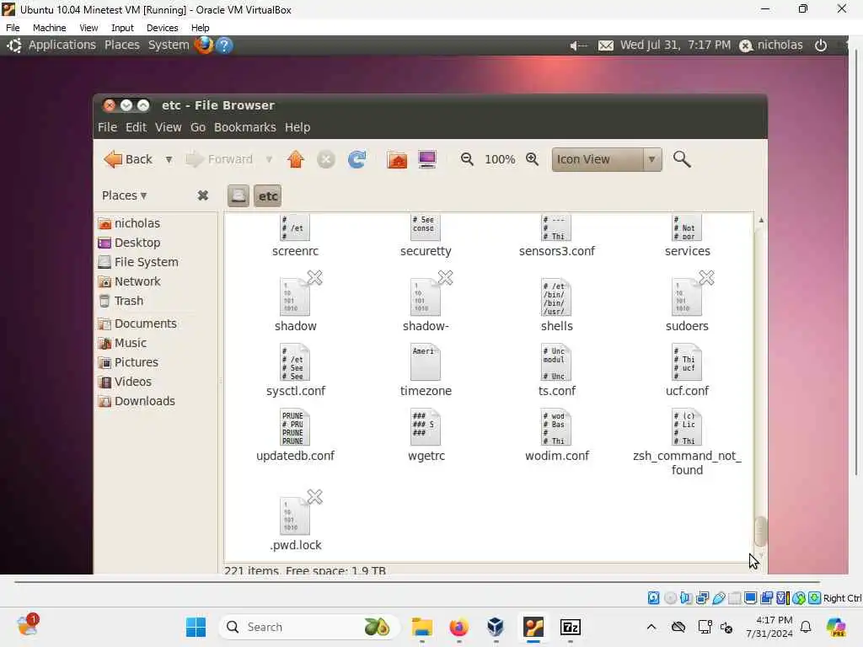Viewport: 863px width, 647px height.
Task: Click the etc path bar button
Action: 268,195
